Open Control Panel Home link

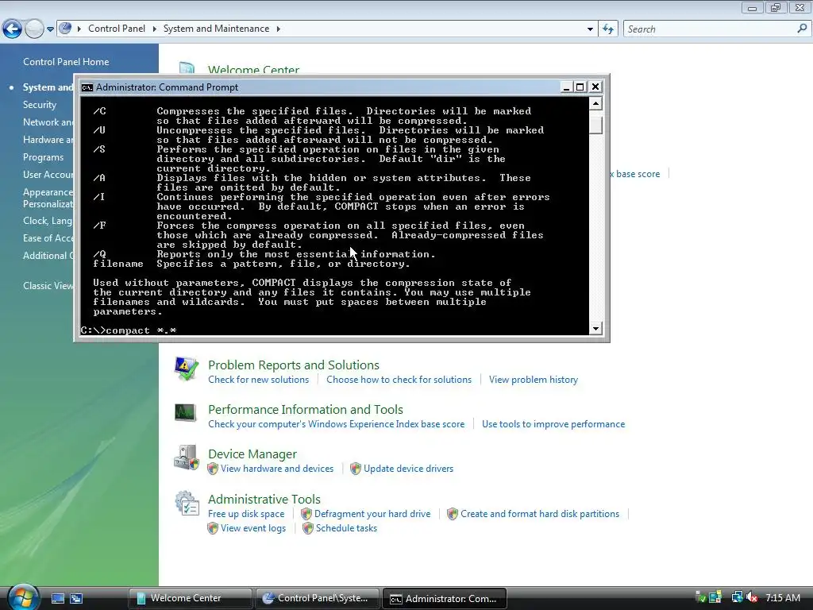coord(66,62)
